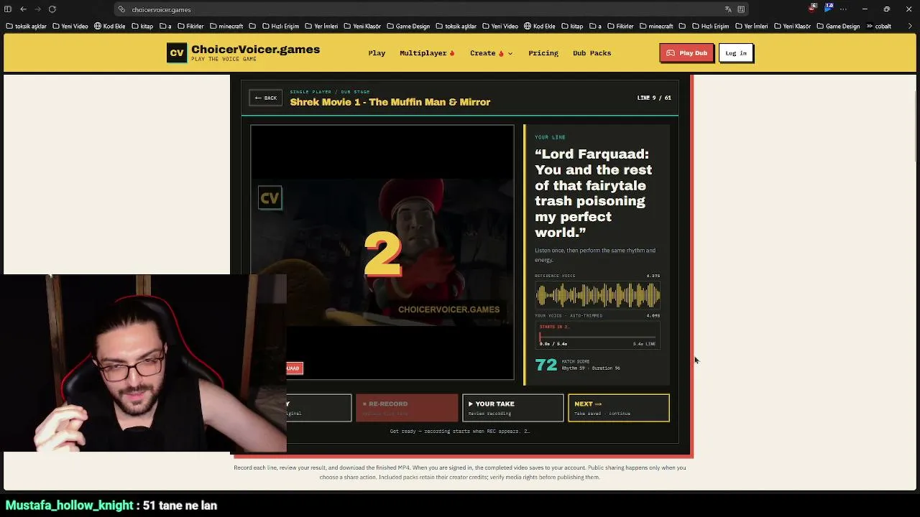Click the reference voice waveform
920x517 pixels.
click(x=597, y=295)
